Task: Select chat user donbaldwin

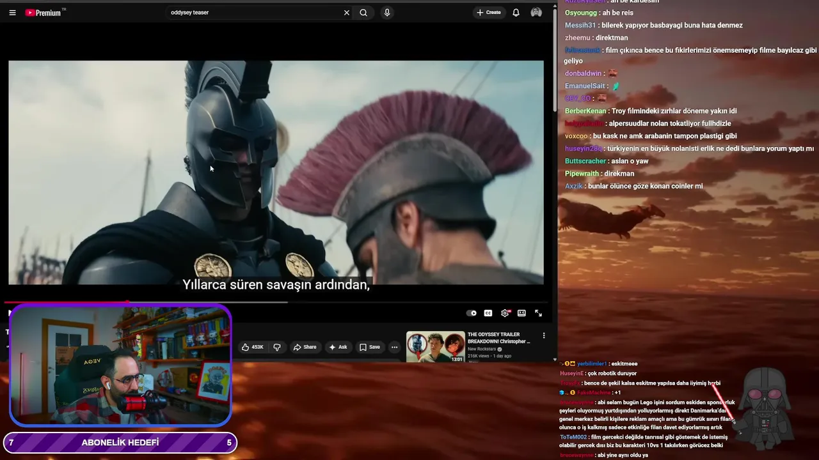Action: tap(584, 73)
